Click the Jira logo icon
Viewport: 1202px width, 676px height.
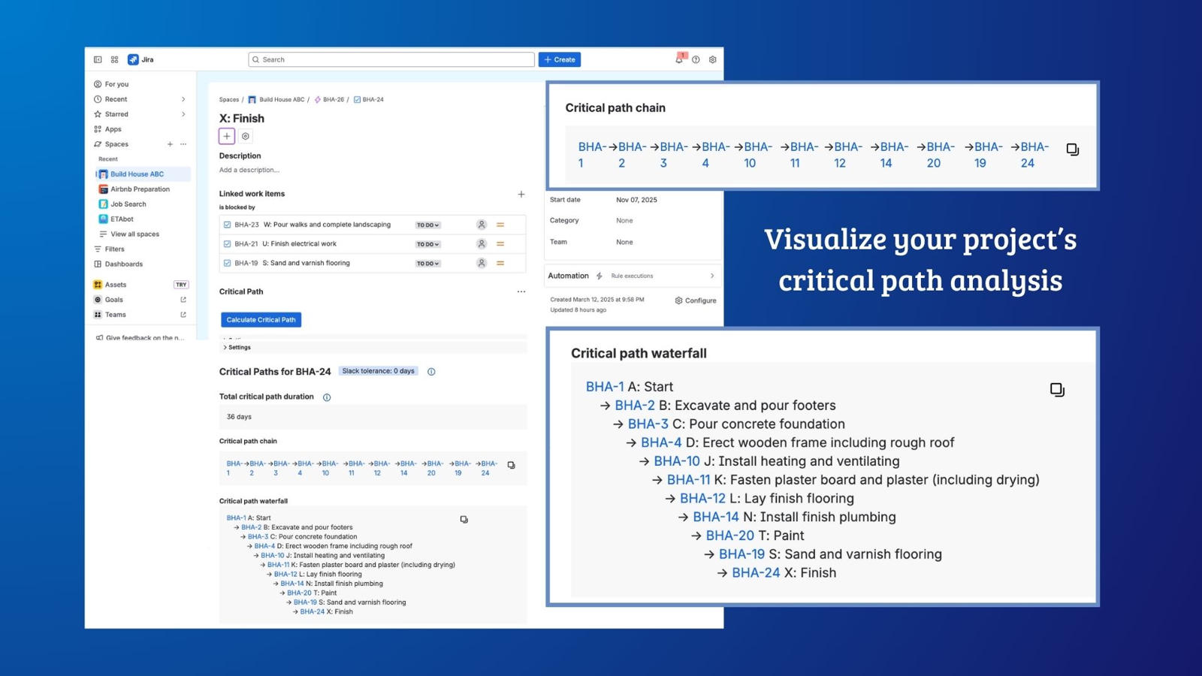click(134, 59)
